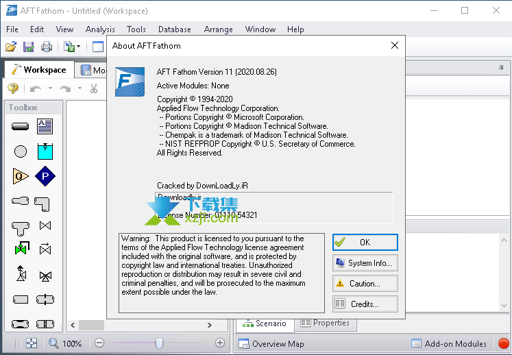Click the Credits... button
This screenshot has width=512, height=355.
pyautogui.click(x=365, y=304)
